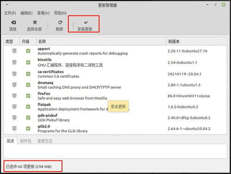Click the 安装更新 (Install updates) toolbar button
The image size is (231, 174).
point(85,25)
